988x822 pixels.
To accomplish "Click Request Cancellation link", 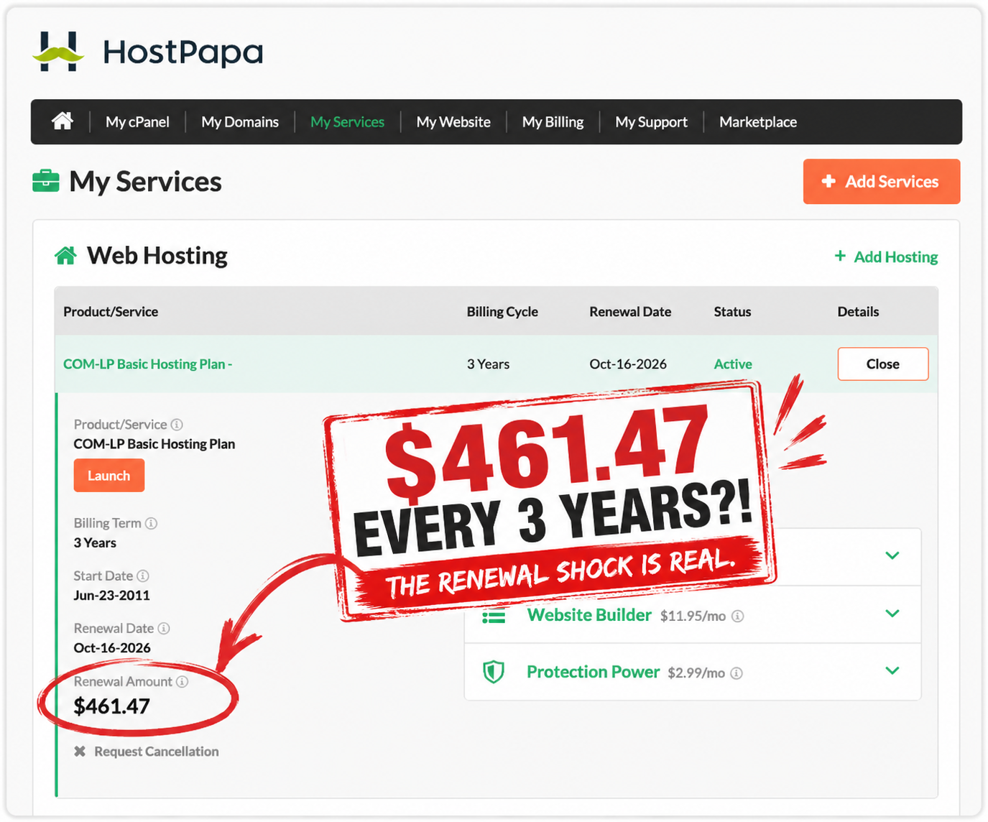I will tap(157, 752).
